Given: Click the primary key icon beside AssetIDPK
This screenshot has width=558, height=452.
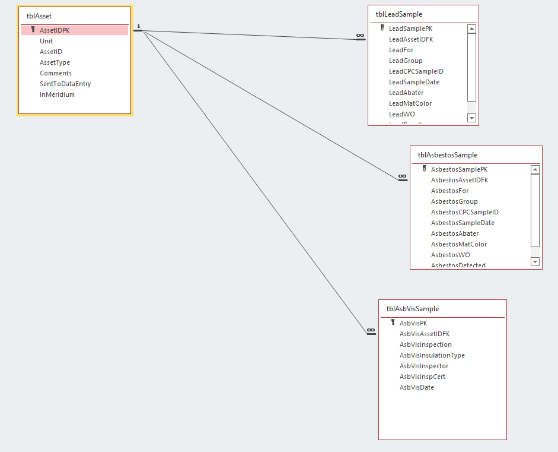Looking at the screenshot, I should point(33,30).
